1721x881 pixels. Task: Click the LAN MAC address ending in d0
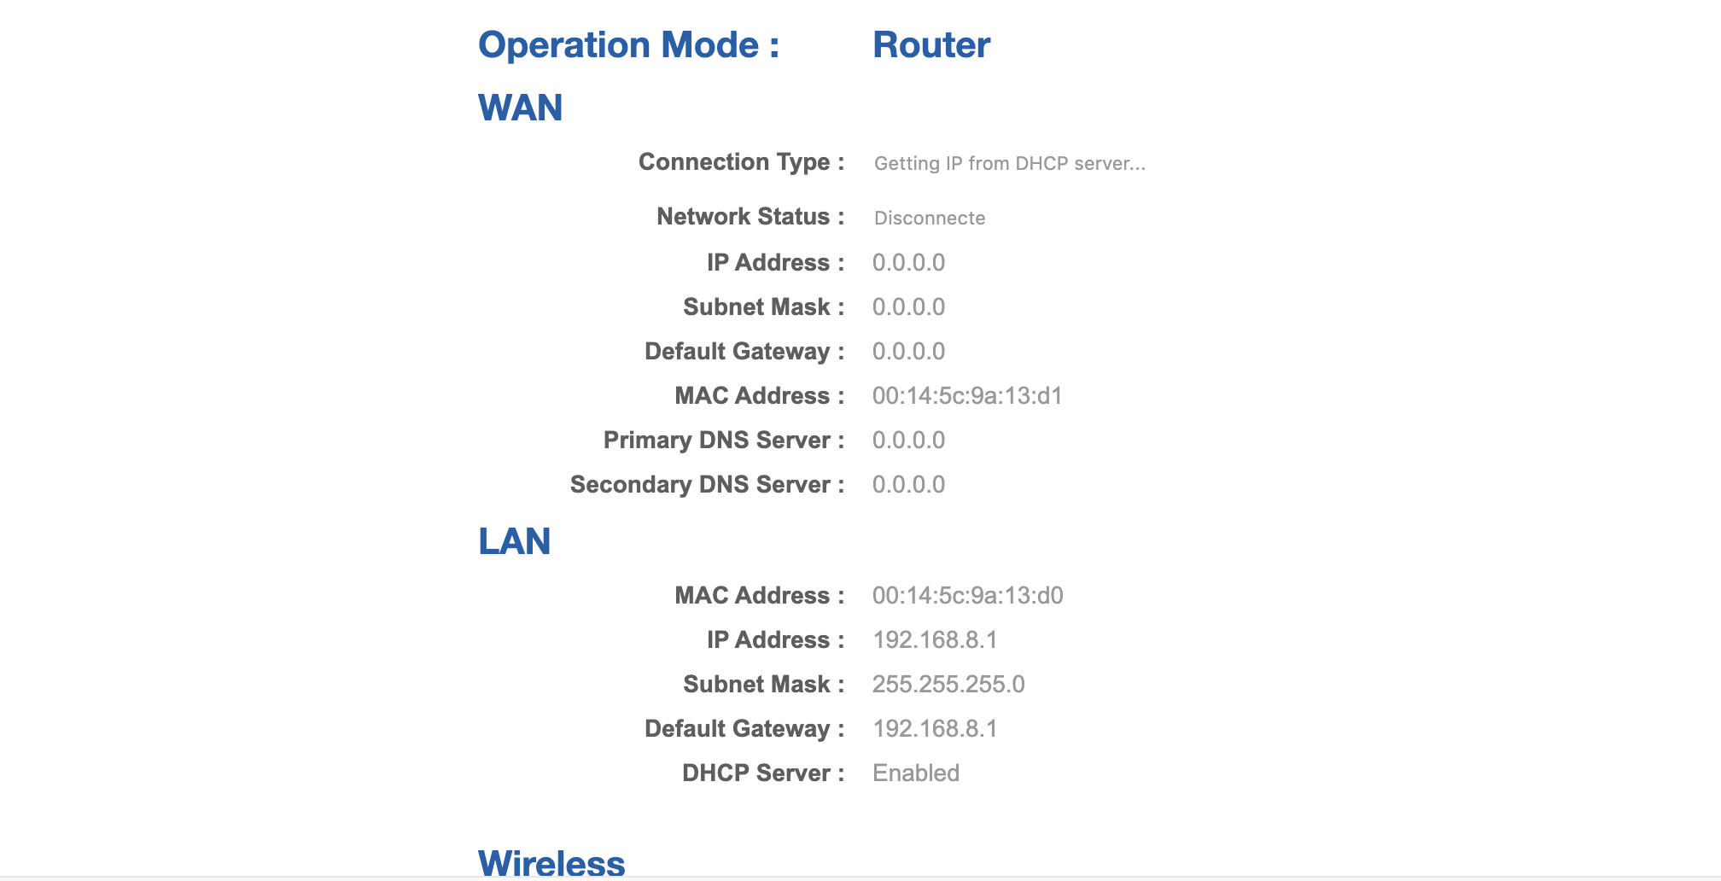(x=967, y=596)
